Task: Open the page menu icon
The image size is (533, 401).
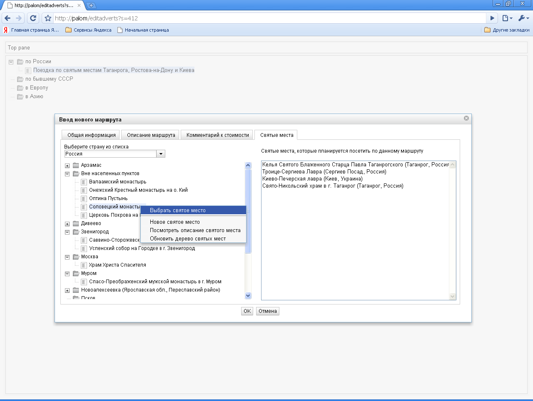Action: pyautogui.click(x=506, y=18)
